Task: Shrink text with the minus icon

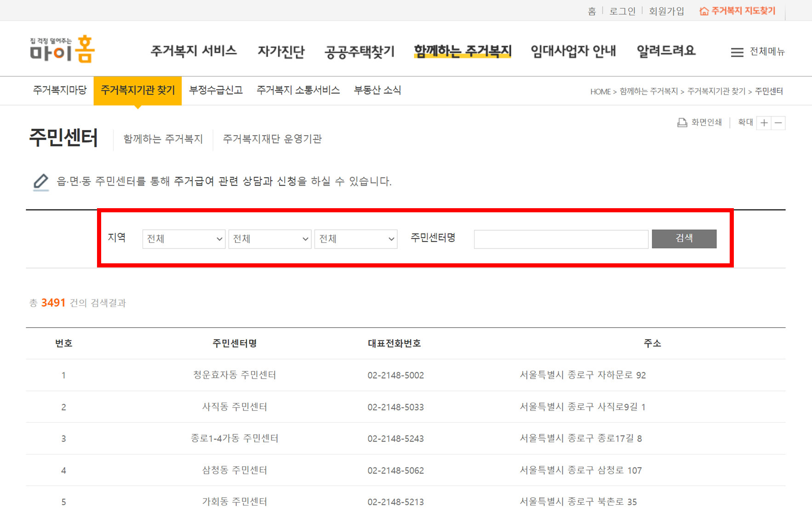Action: tap(778, 123)
